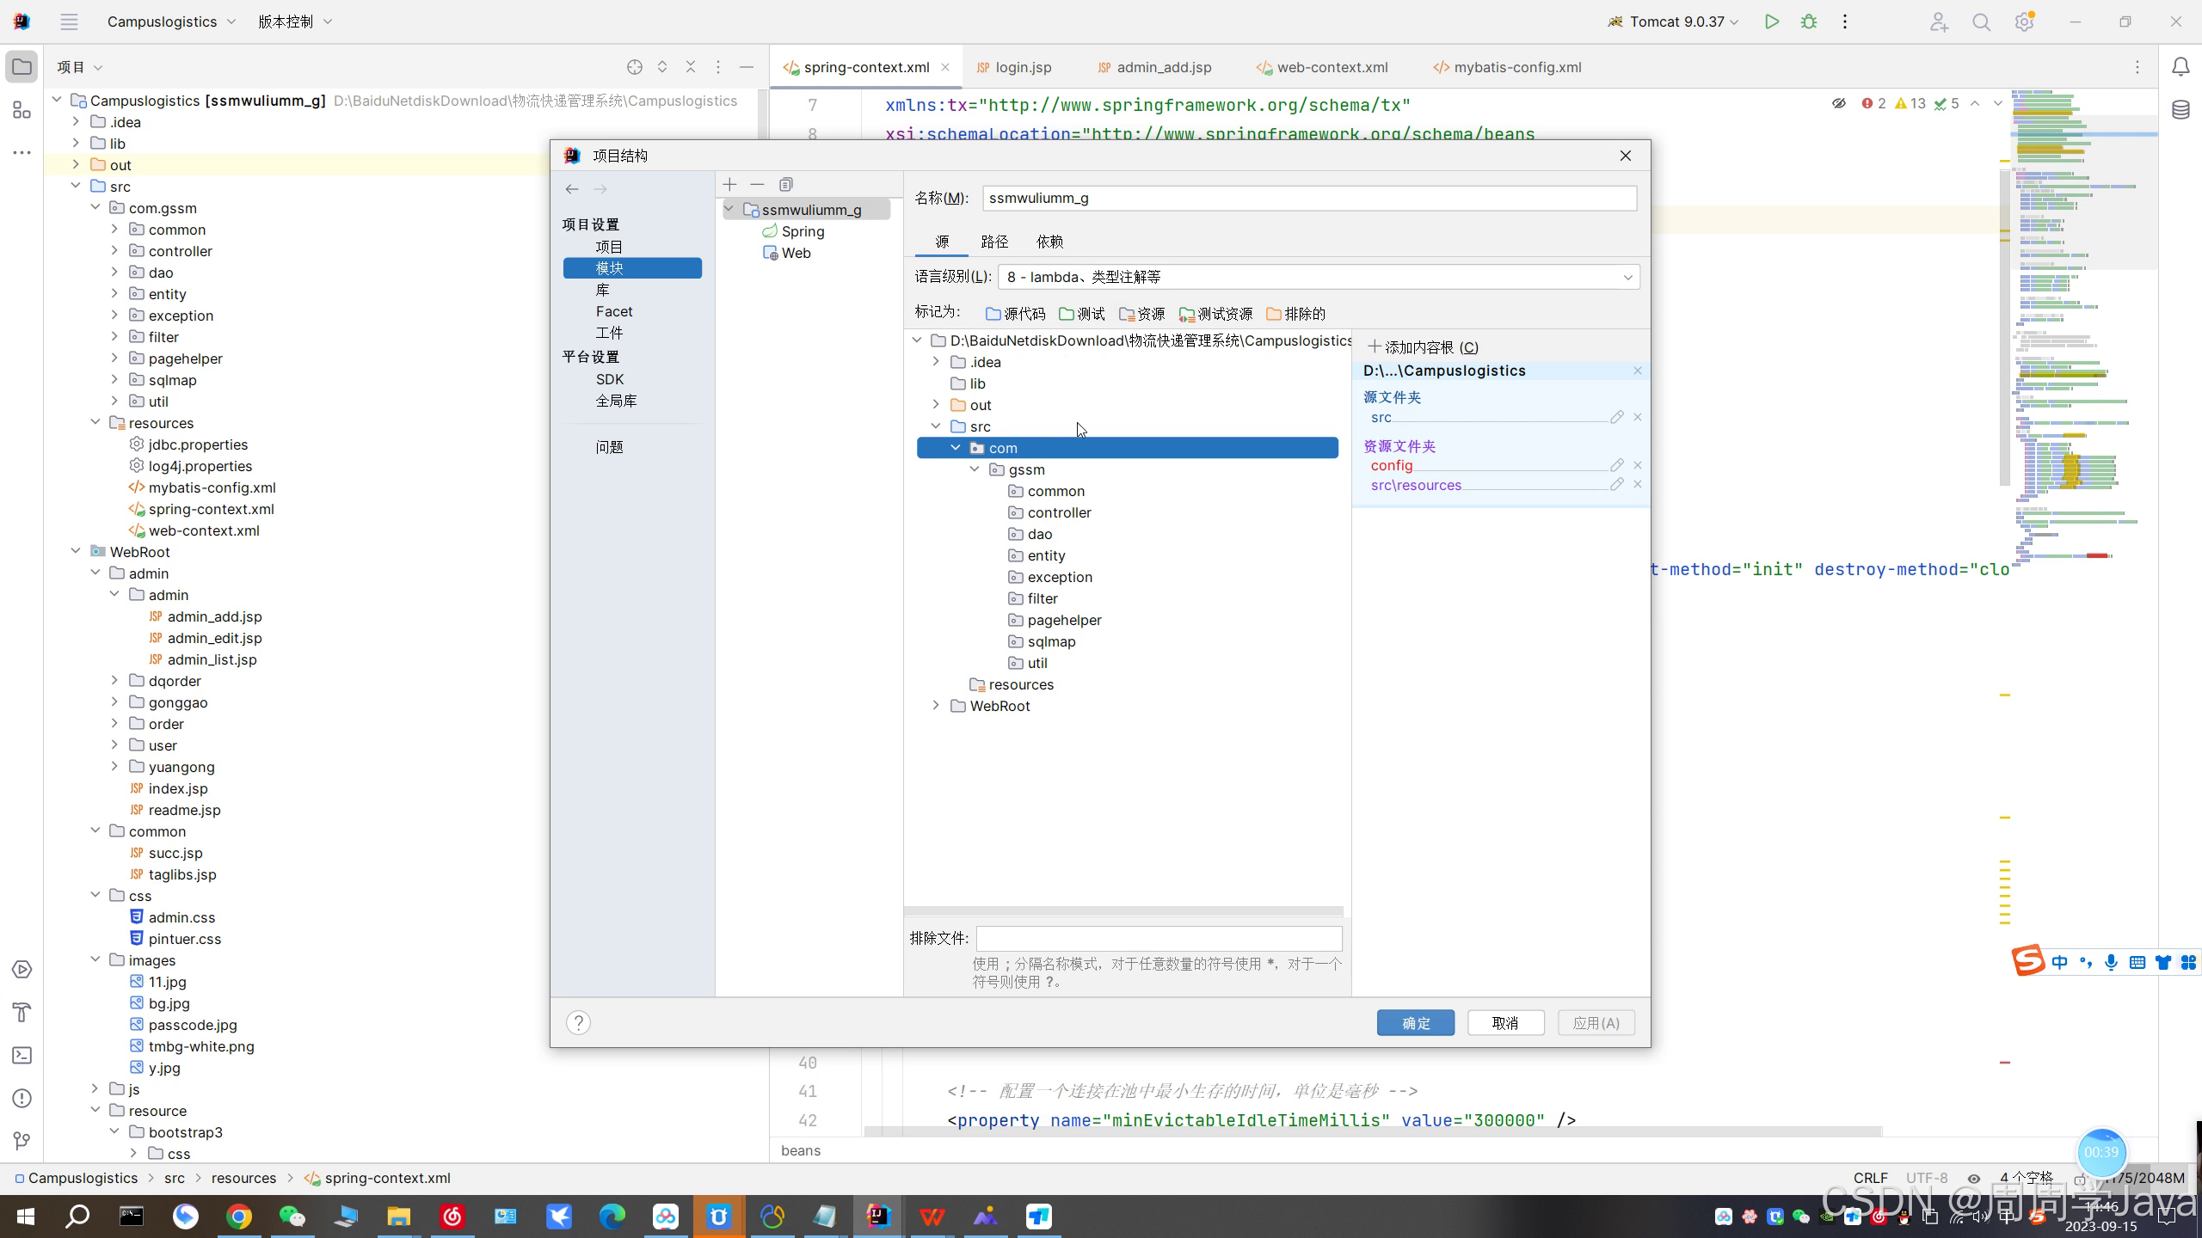Click the 排除文件 exclude files input field

click(1159, 938)
